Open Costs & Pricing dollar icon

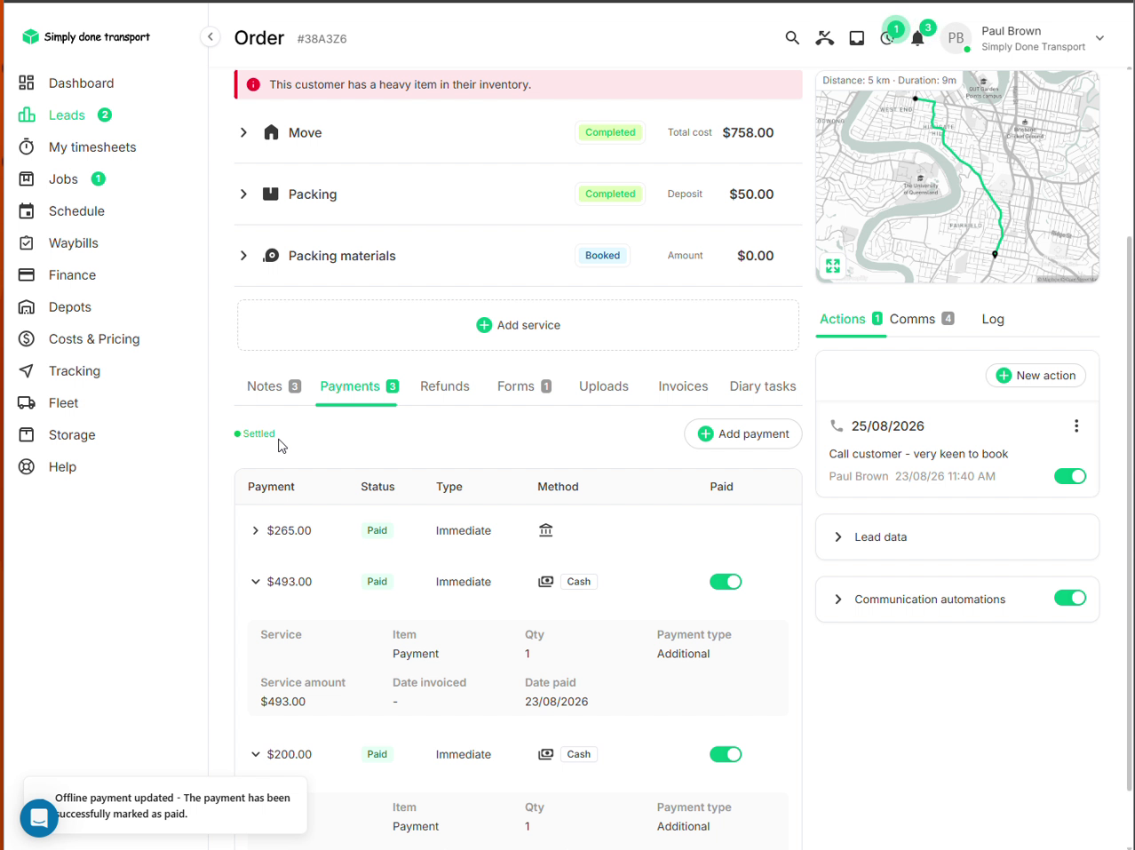point(27,338)
